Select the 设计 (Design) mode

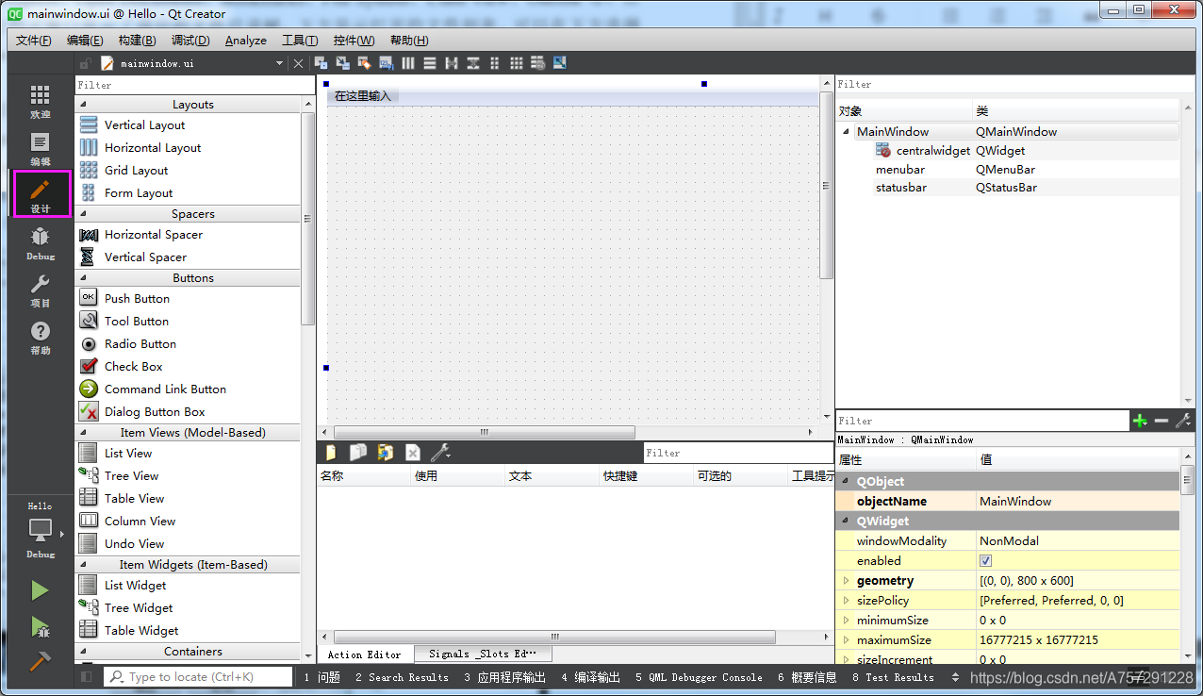point(41,195)
